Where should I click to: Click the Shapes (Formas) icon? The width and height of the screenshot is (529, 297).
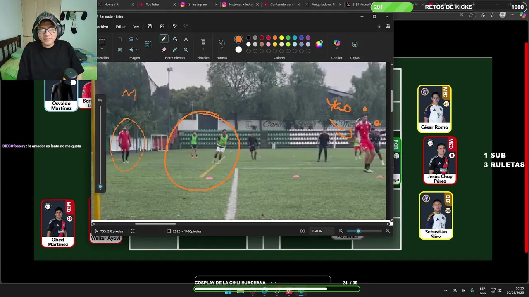pyautogui.click(x=222, y=42)
